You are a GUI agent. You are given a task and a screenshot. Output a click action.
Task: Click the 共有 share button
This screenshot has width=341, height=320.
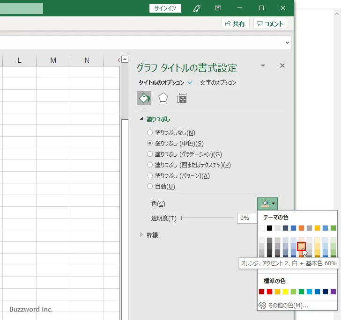[235, 24]
